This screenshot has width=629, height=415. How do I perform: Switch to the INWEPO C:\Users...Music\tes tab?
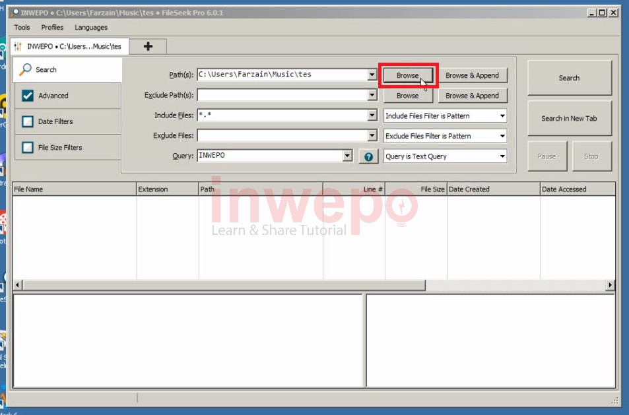tap(69, 46)
